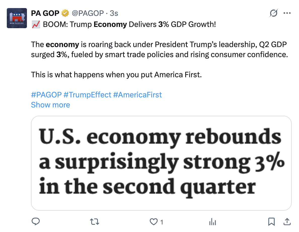Viewport: 299px width, 232px height.
Task: Open the three-dot more options menu
Action: (x=287, y=13)
